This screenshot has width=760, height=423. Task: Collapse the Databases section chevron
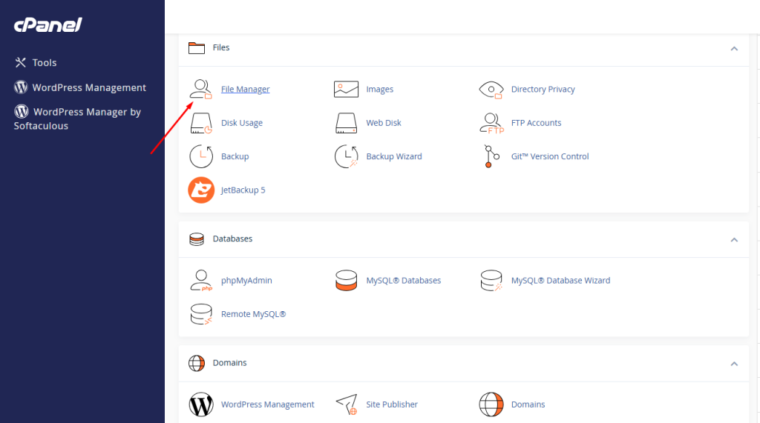(734, 239)
